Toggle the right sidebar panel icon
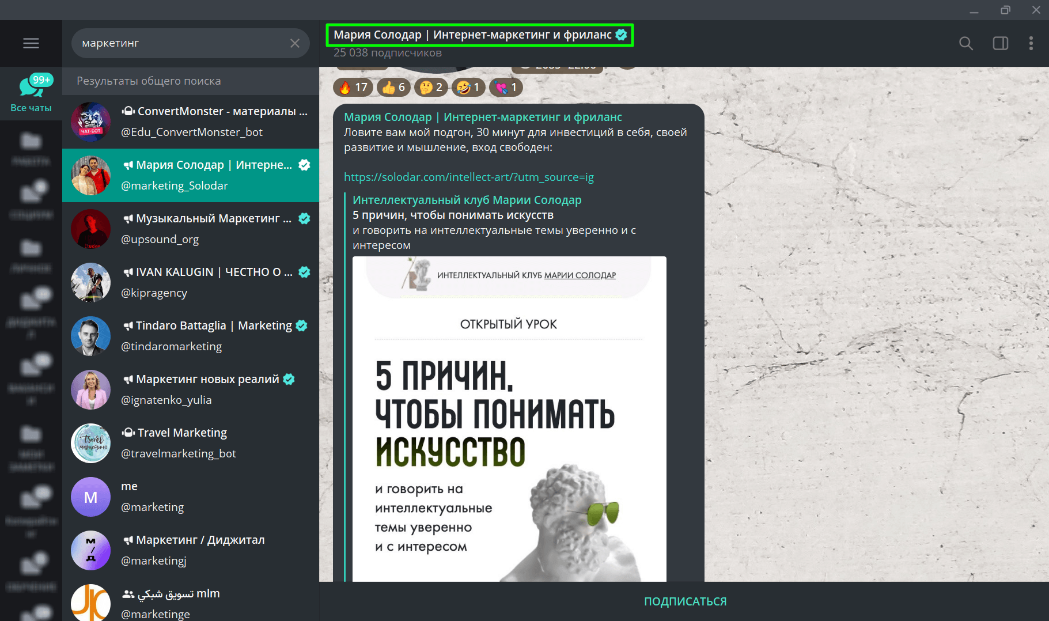Screen dimensions: 1049x621 pyautogui.click(x=1001, y=43)
